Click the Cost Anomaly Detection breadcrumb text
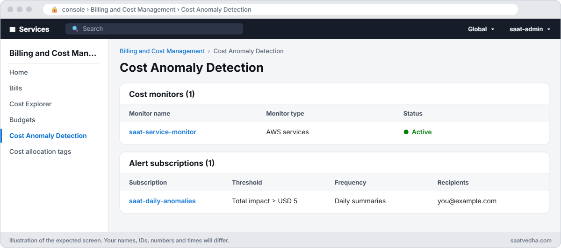561x248 pixels. (x=249, y=51)
